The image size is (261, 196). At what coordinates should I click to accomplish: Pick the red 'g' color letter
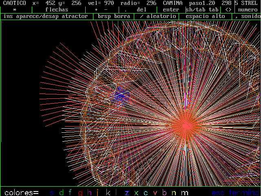tap(80, 193)
